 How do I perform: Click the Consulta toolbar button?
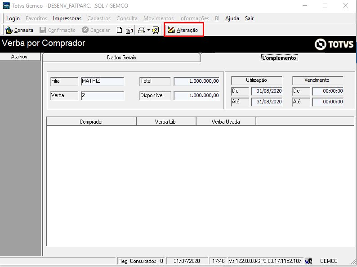click(19, 30)
